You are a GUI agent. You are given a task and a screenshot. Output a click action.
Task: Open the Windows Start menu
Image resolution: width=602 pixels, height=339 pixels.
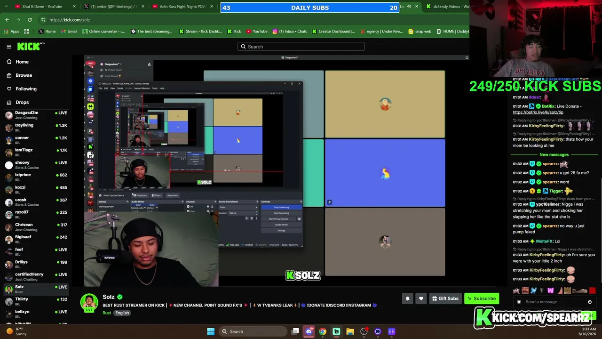pos(211,331)
